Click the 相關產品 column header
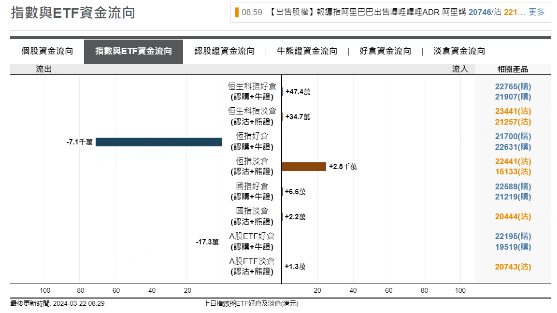 click(513, 69)
